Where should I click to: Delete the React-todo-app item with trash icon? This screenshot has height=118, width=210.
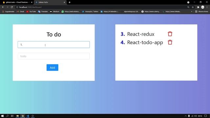click(170, 42)
